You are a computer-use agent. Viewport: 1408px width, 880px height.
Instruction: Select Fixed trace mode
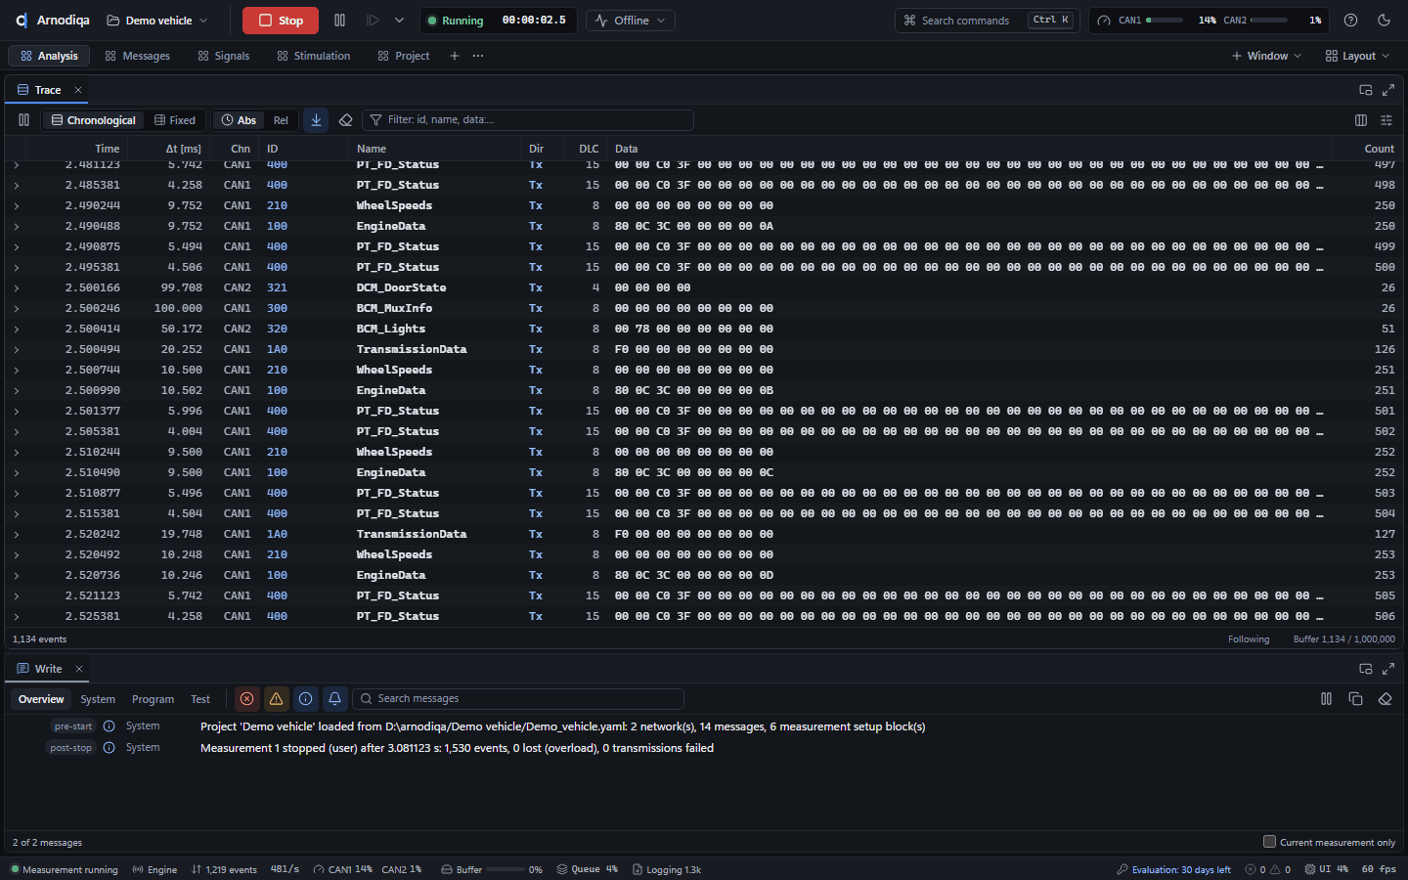(175, 120)
